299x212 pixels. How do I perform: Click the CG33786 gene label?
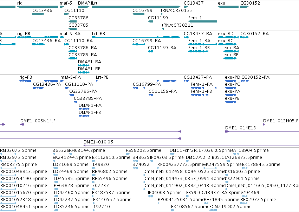[x=78, y=18]
